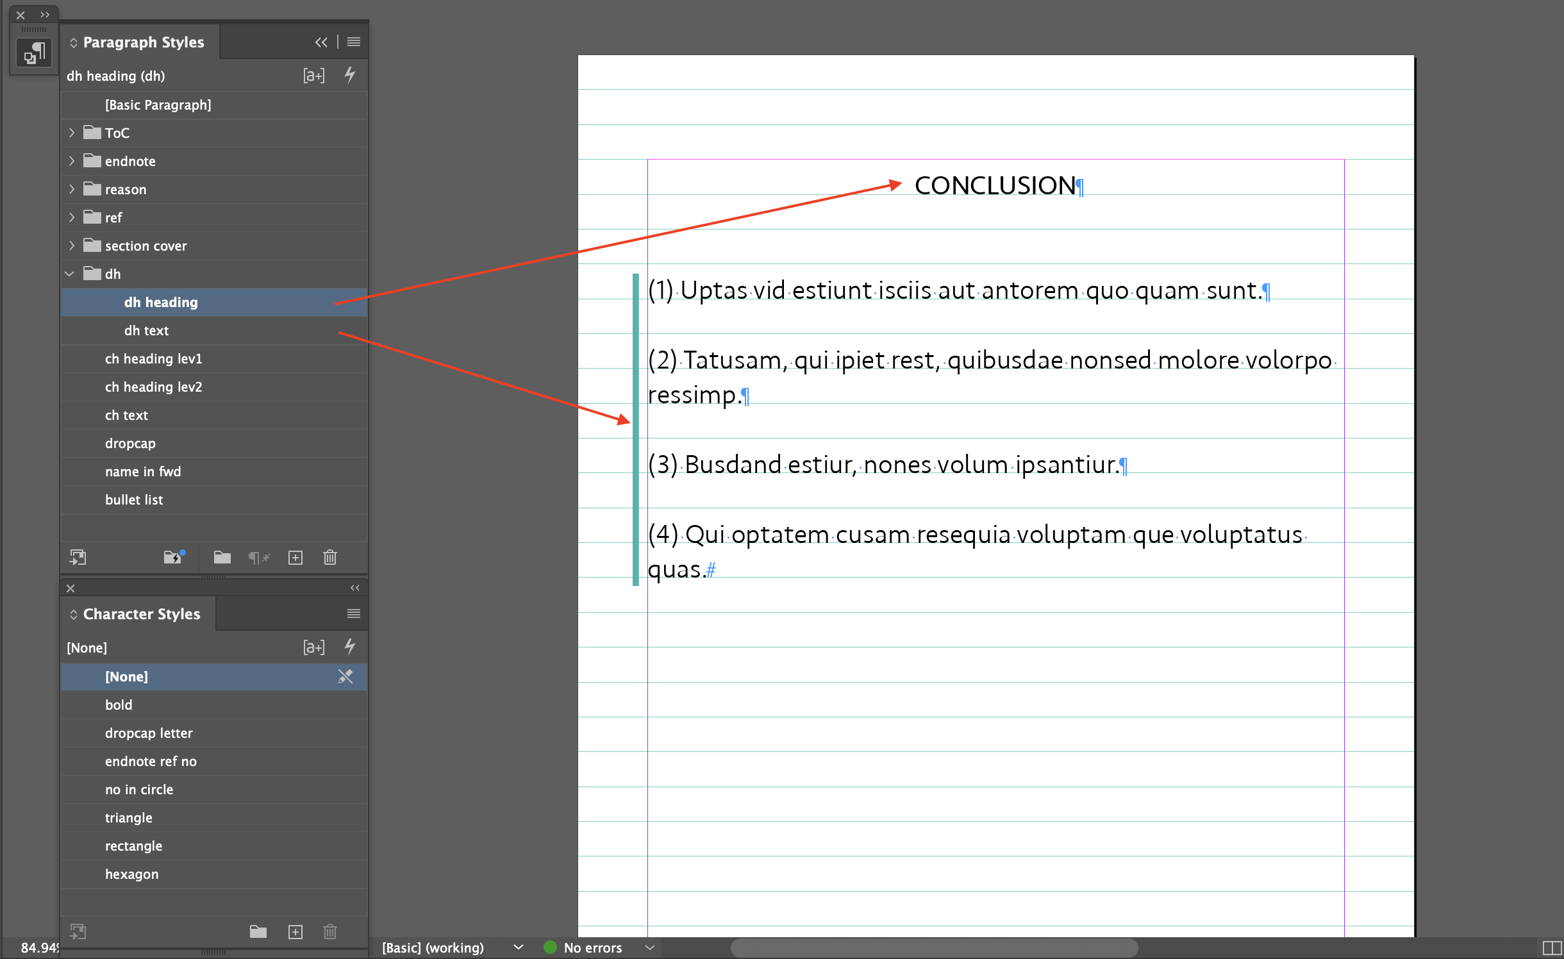Select the dh text paragraph style
This screenshot has width=1564, height=959.
pyautogui.click(x=146, y=330)
